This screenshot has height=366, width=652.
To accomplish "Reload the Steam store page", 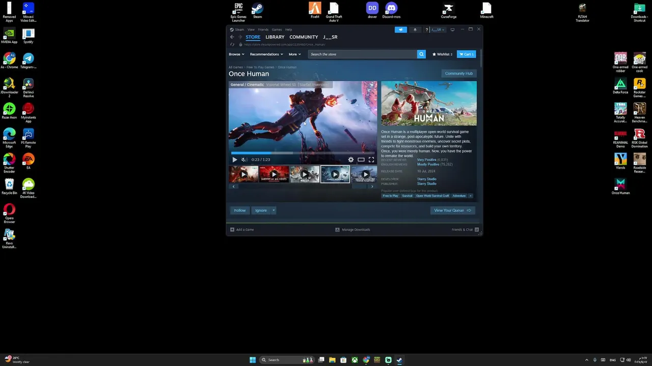I will point(232,44).
